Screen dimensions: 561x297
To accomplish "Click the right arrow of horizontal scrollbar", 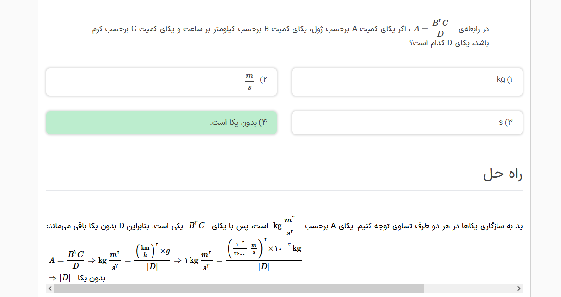I will tap(519, 288).
